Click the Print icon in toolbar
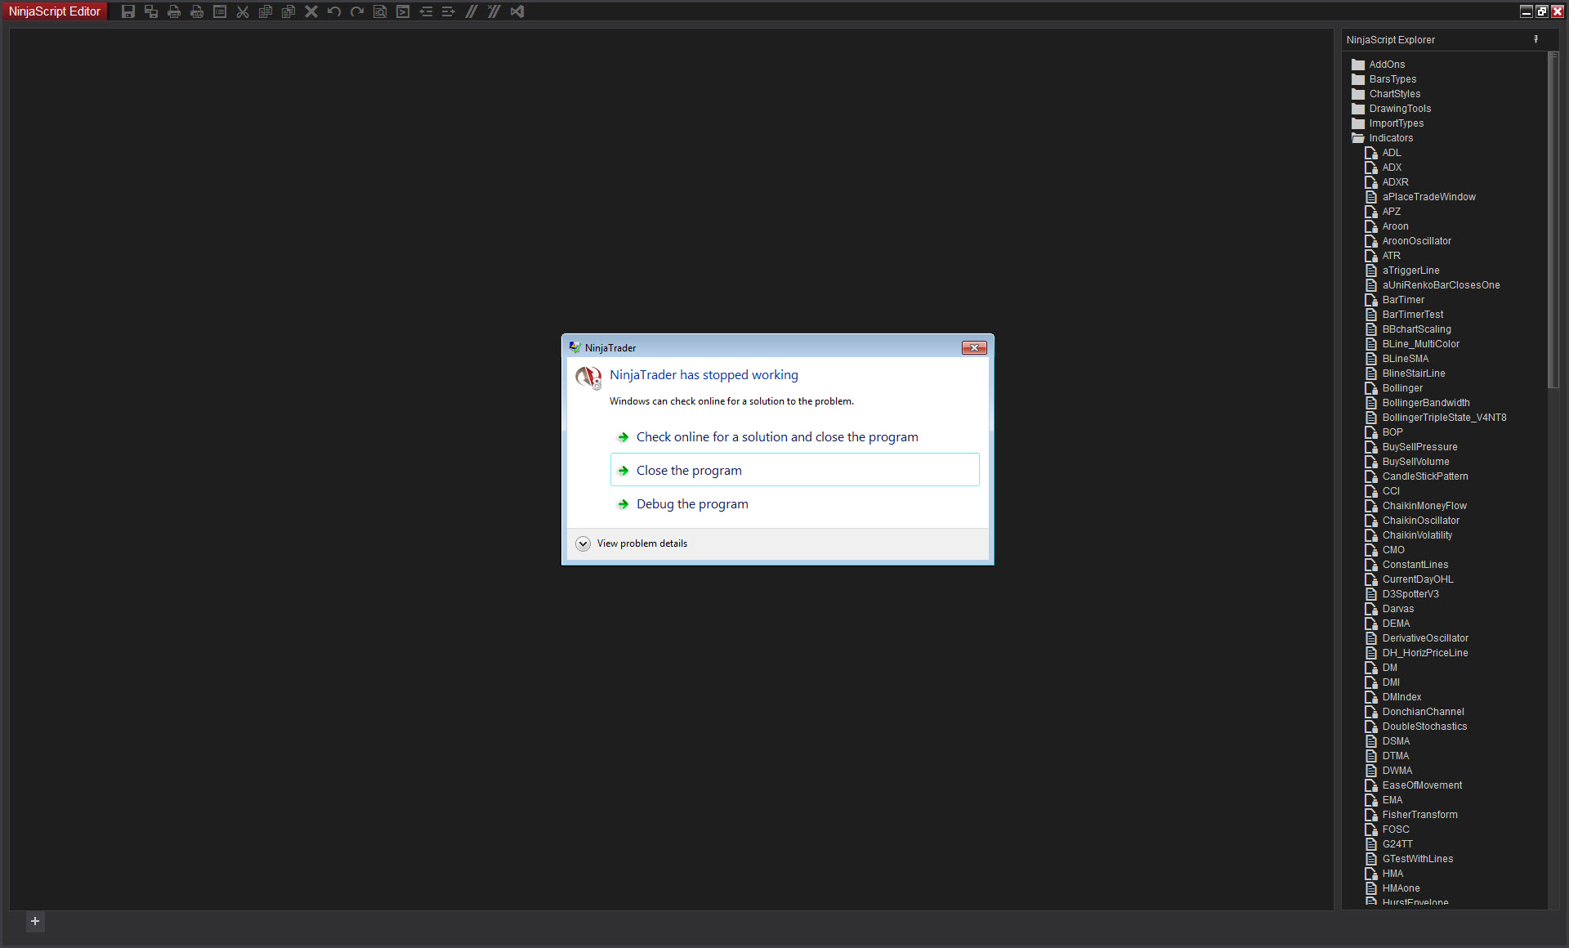 [x=174, y=11]
